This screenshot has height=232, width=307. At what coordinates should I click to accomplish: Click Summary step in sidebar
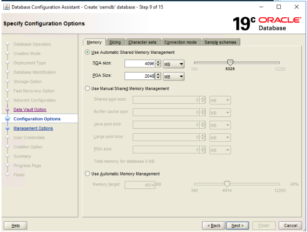coord(22,156)
